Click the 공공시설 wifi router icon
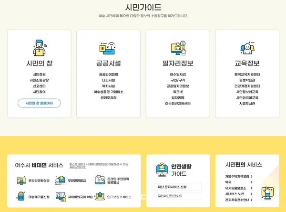 (108, 48)
